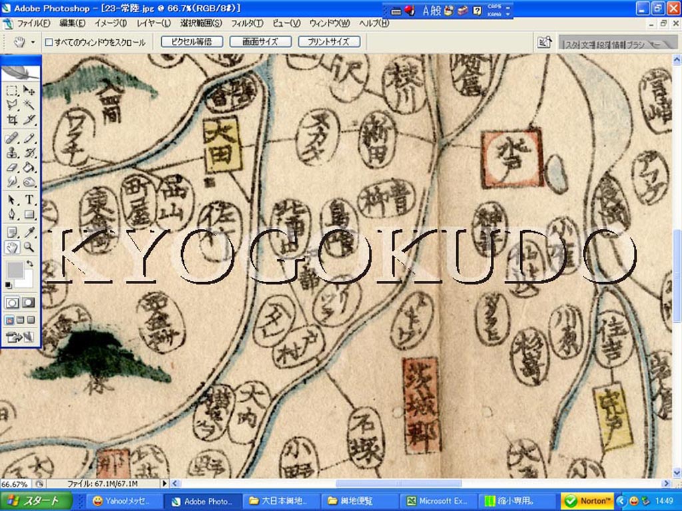This screenshot has height=511, width=682.
Task: Pick the Brush tool
Action: pyautogui.click(x=29, y=138)
